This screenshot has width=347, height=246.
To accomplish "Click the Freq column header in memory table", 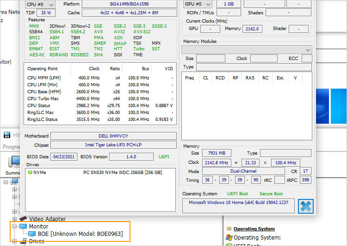I will [189, 78].
